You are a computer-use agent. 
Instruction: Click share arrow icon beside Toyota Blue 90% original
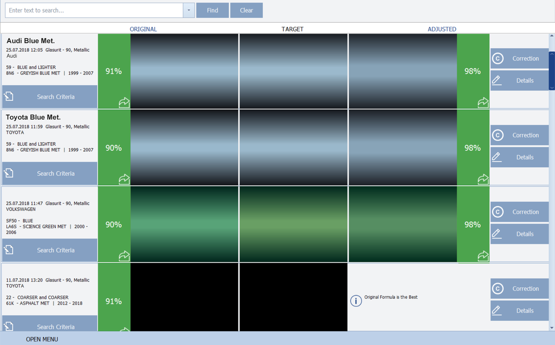click(x=124, y=180)
